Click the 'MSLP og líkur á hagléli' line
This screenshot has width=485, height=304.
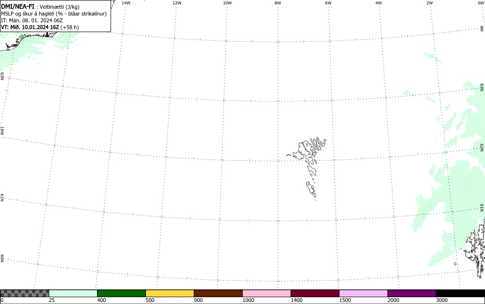54,14
